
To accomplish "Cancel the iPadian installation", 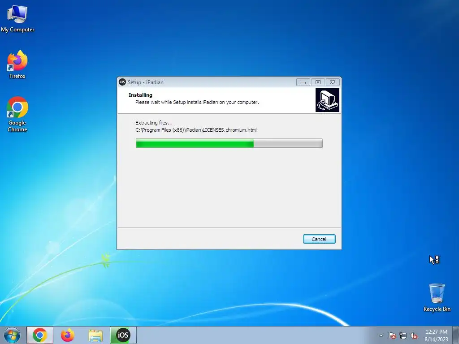I will [319, 239].
